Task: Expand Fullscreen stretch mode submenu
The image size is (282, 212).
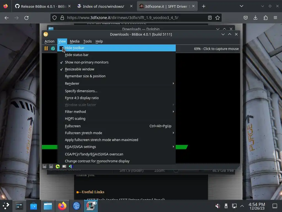Action: (x=116, y=133)
